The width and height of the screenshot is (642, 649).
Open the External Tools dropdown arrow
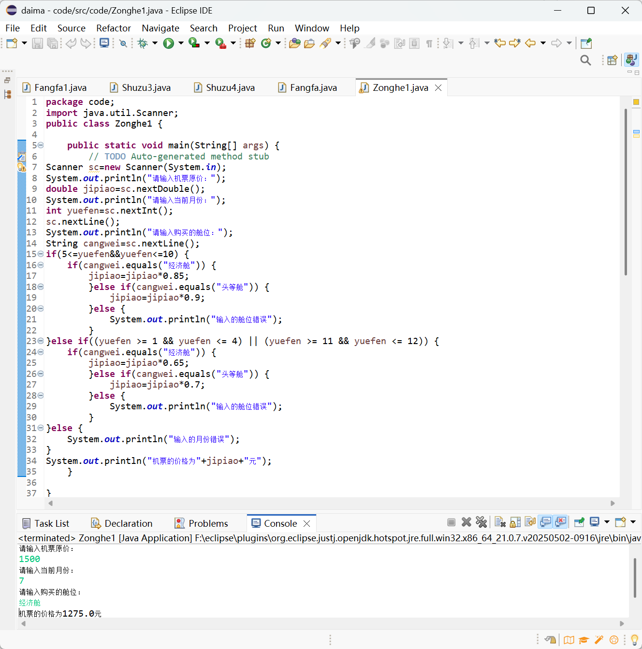(x=233, y=43)
